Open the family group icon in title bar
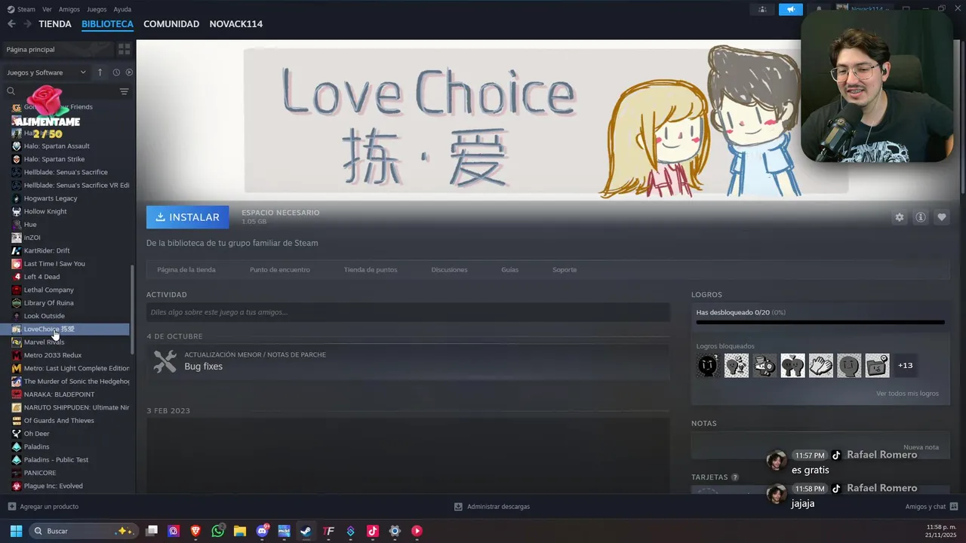The width and height of the screenshot is (966, 543). (762, 9)
